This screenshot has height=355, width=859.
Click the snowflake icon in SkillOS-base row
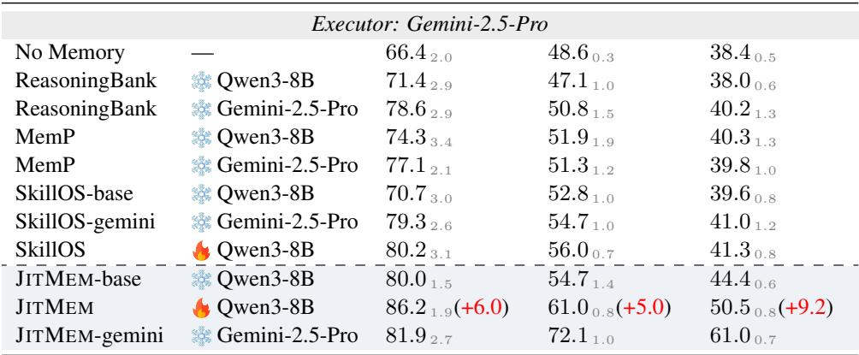tap(201, 194)
